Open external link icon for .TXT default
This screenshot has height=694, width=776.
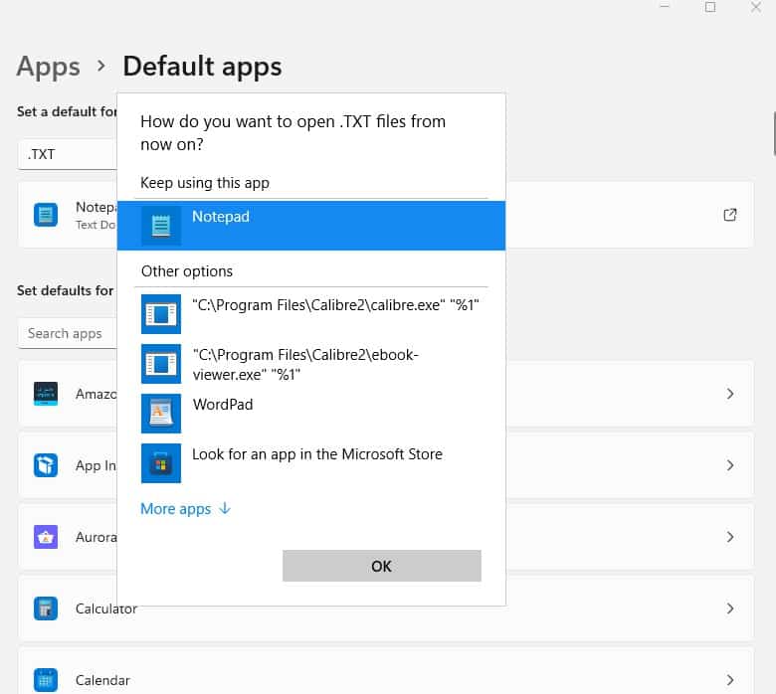[x=730, y=215]
